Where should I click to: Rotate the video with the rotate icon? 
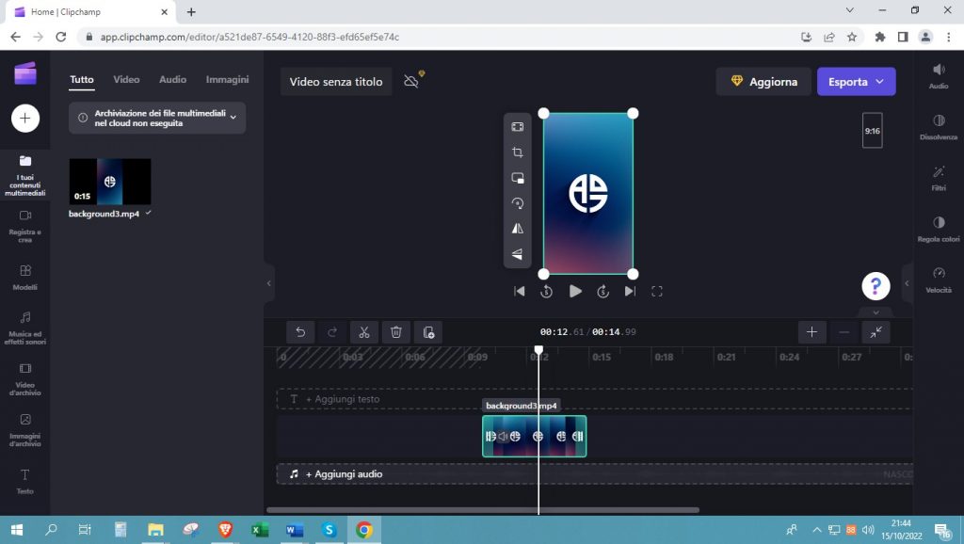pyautogui.click(x=517, y=203)
